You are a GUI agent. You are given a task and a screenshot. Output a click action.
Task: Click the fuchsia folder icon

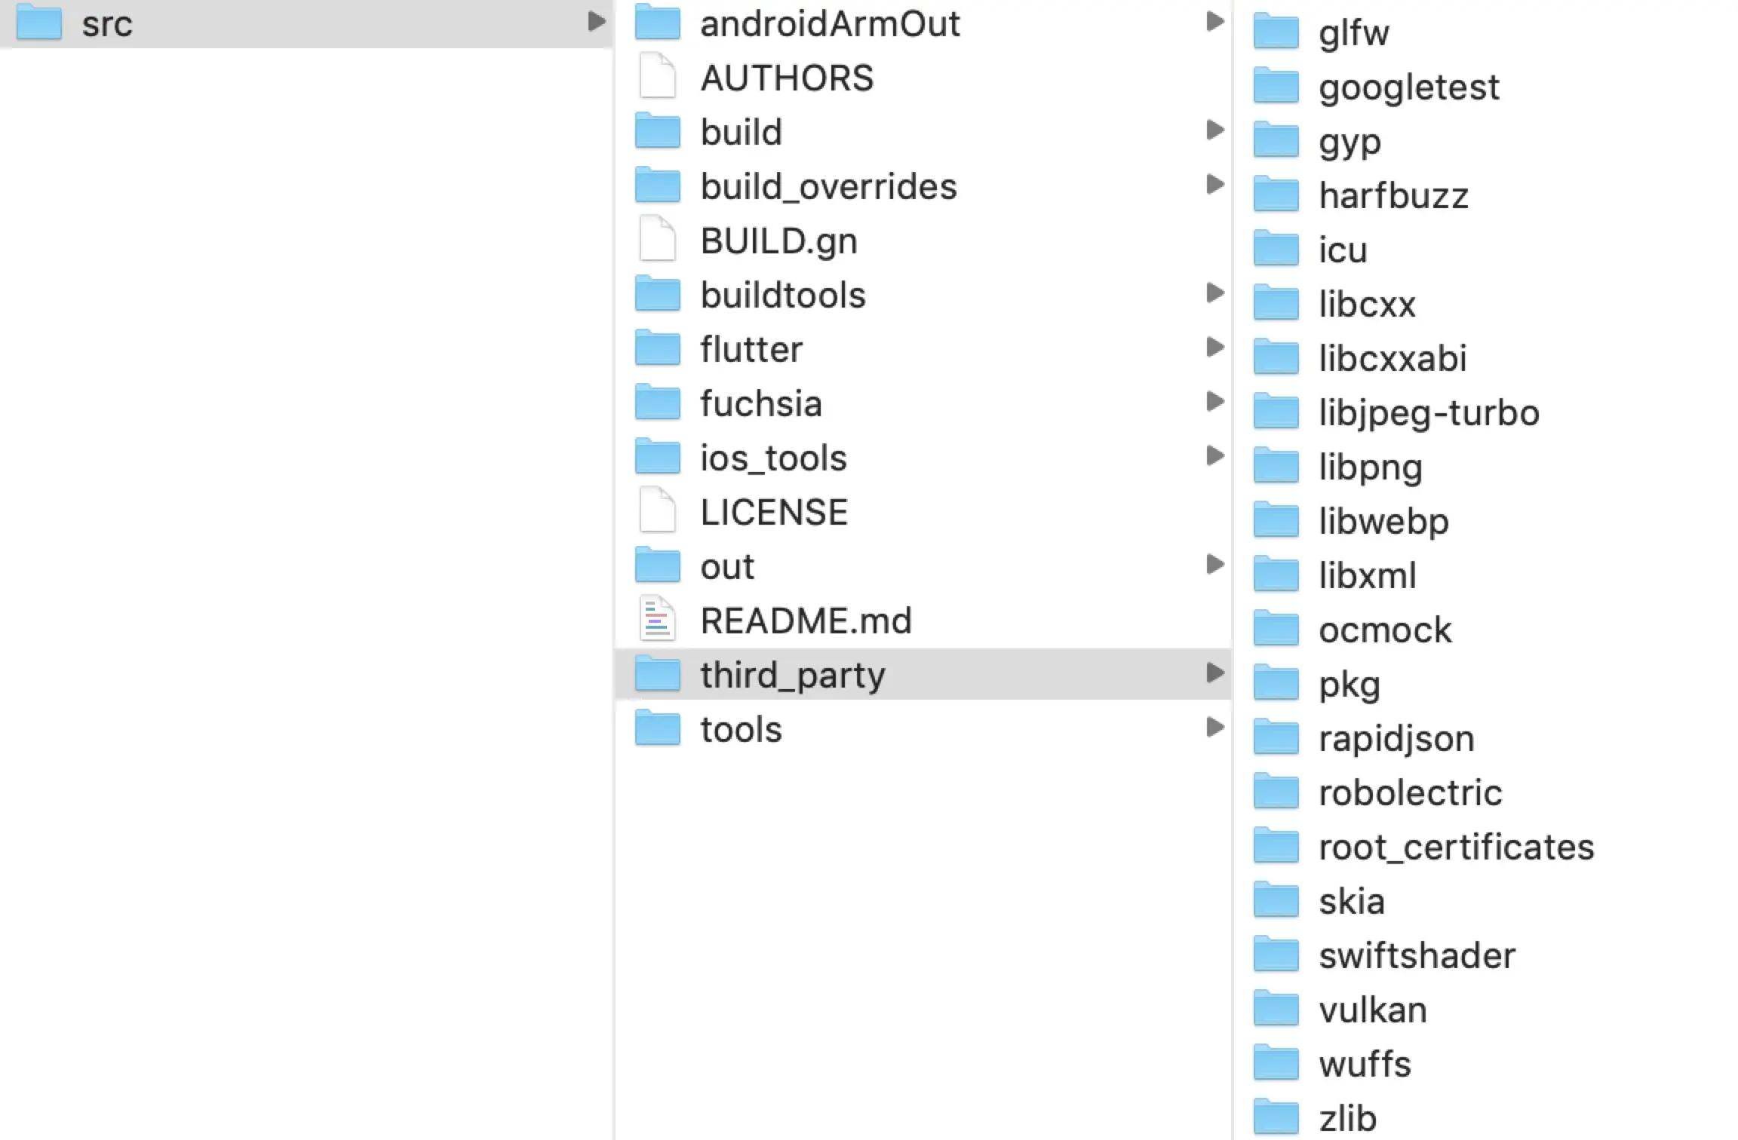click(657, 402)
